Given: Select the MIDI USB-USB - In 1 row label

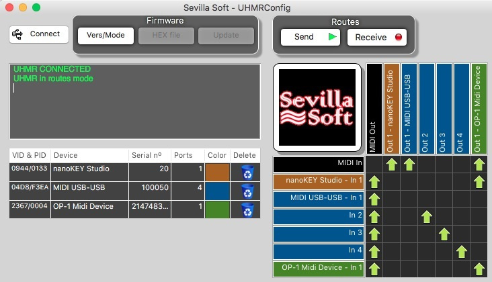Looking at the screenshot, I should click(x=319, y=199).
